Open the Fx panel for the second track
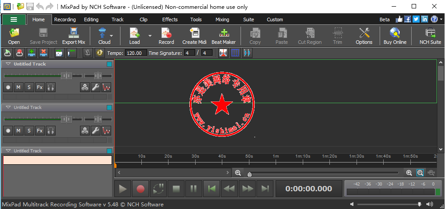This screenshot has height=209, width=445. (x=40, y=131)
